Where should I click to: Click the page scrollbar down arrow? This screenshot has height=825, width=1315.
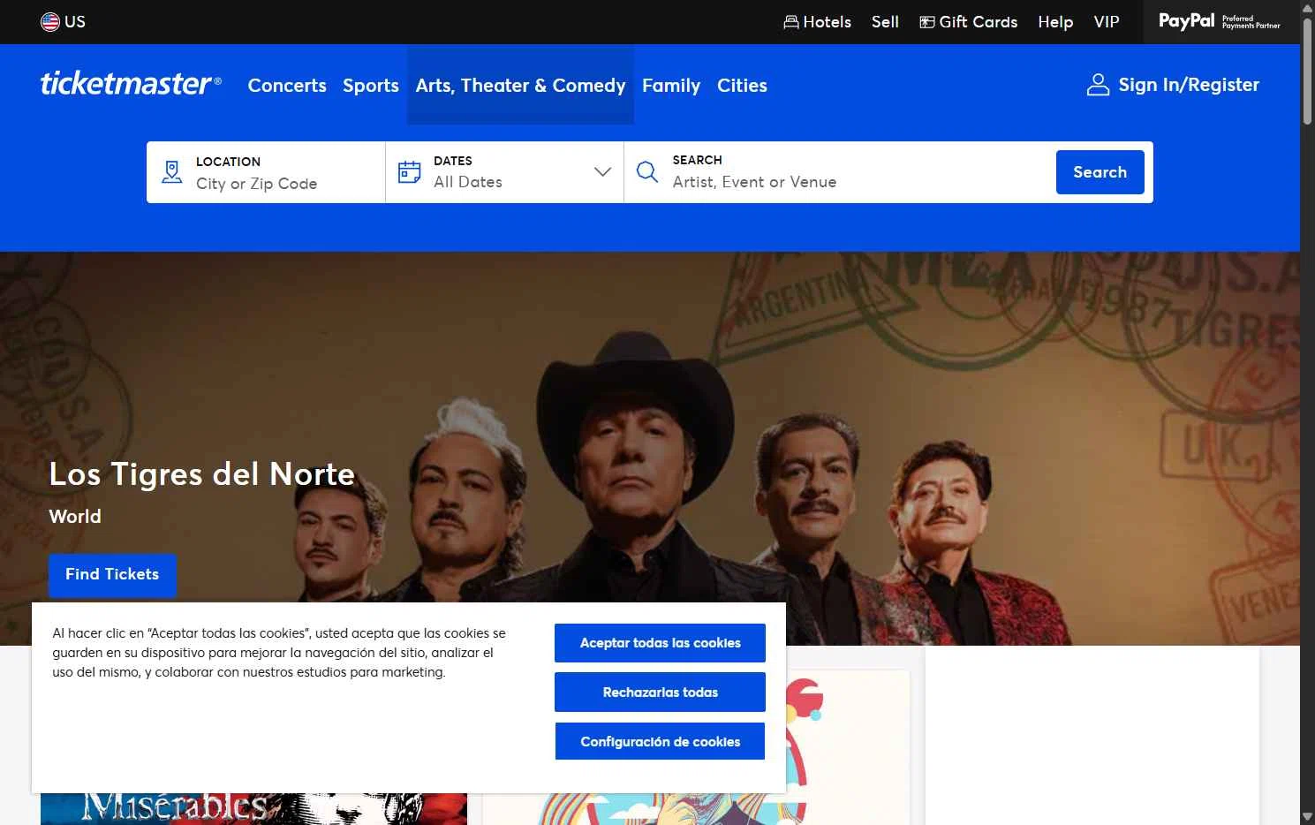(x=1307, y=817)
